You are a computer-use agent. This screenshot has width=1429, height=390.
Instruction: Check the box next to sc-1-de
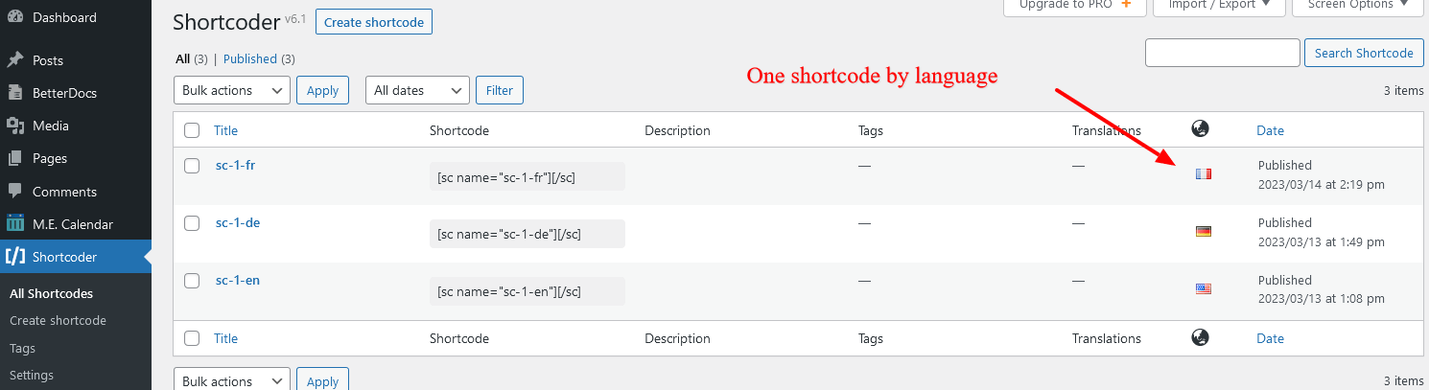(192, 223)
